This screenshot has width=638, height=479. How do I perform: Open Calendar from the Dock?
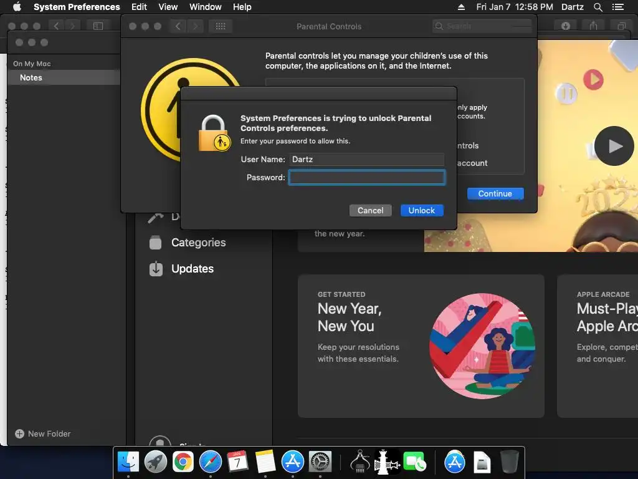[237, 462]
